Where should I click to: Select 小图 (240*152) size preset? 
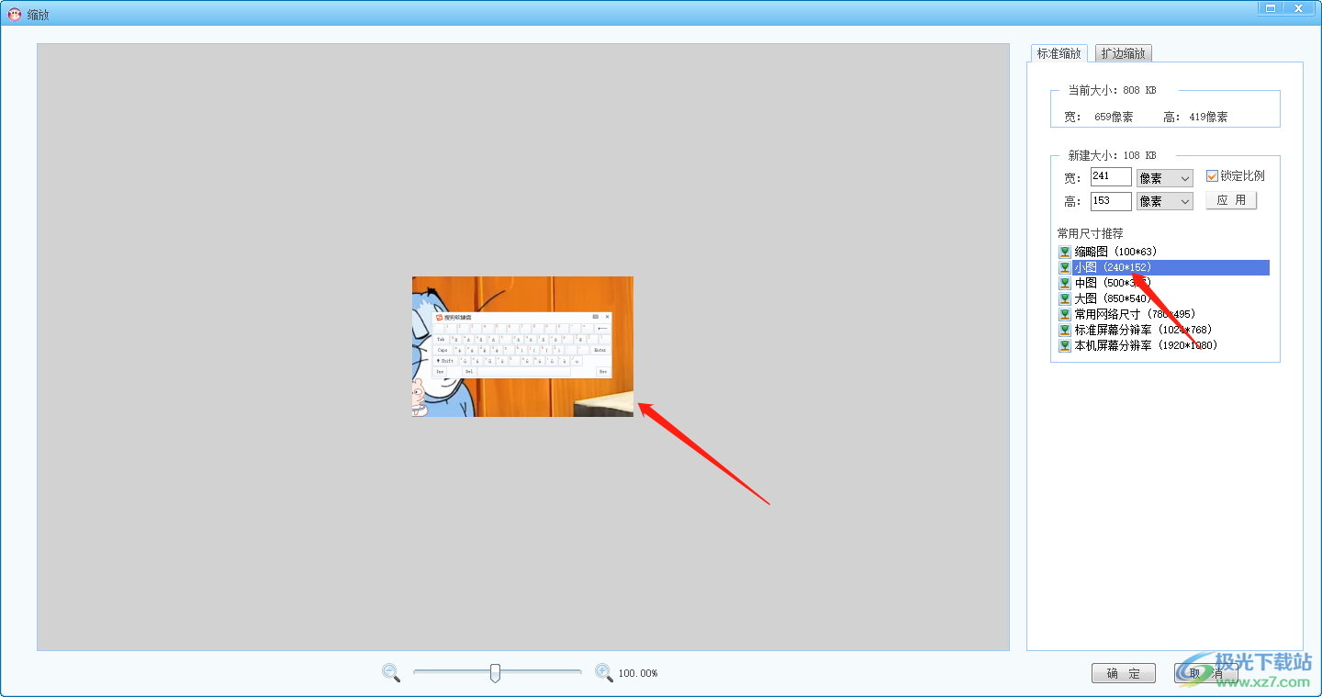coord(1171,267)
